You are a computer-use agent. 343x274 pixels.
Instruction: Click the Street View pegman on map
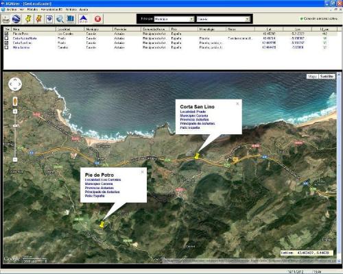click(x=15, y=101)
